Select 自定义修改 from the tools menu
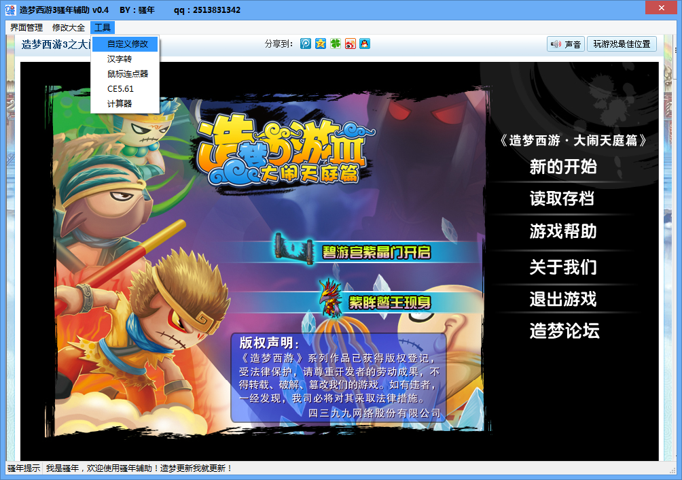 (x=125, y=44)
